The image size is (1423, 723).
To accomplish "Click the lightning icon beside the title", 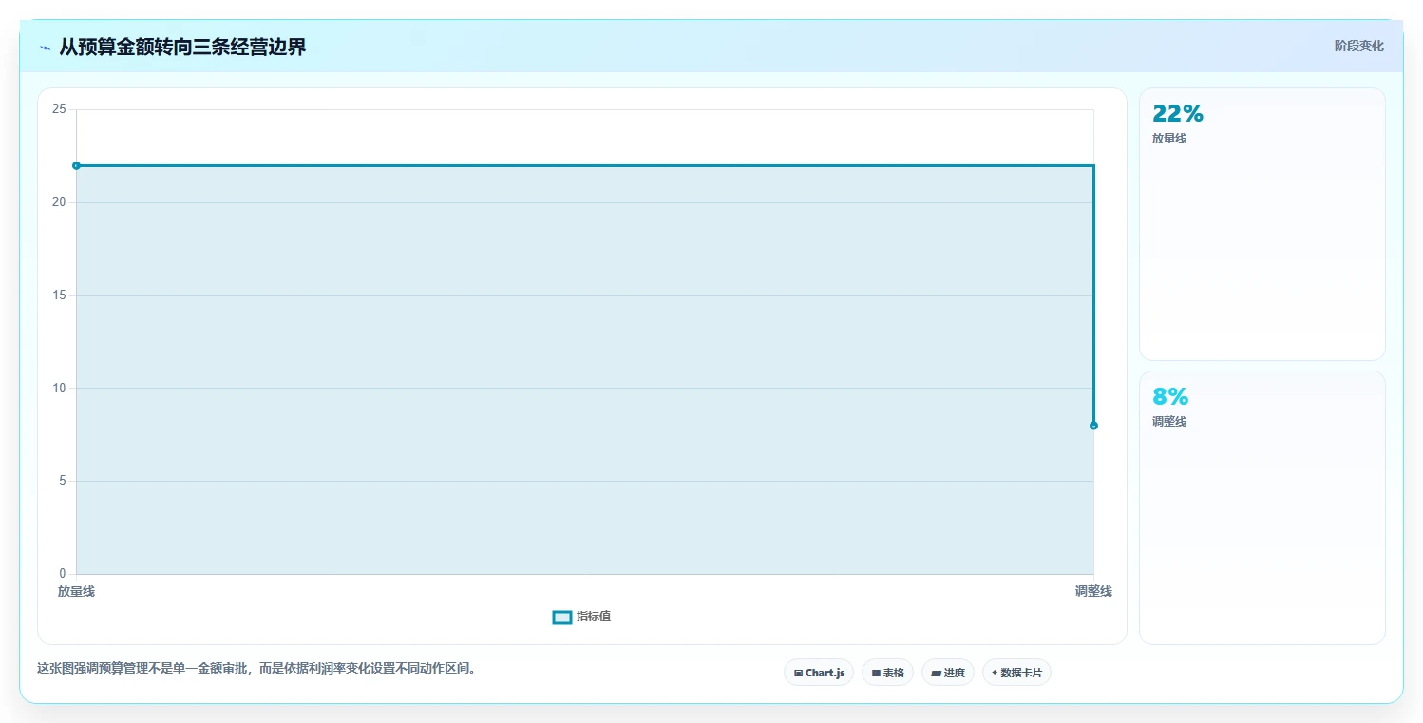I will [x=45, y=48].
